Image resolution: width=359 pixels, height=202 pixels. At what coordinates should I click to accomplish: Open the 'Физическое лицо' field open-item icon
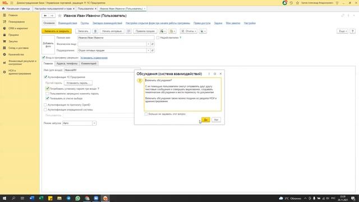click(153, 44)
